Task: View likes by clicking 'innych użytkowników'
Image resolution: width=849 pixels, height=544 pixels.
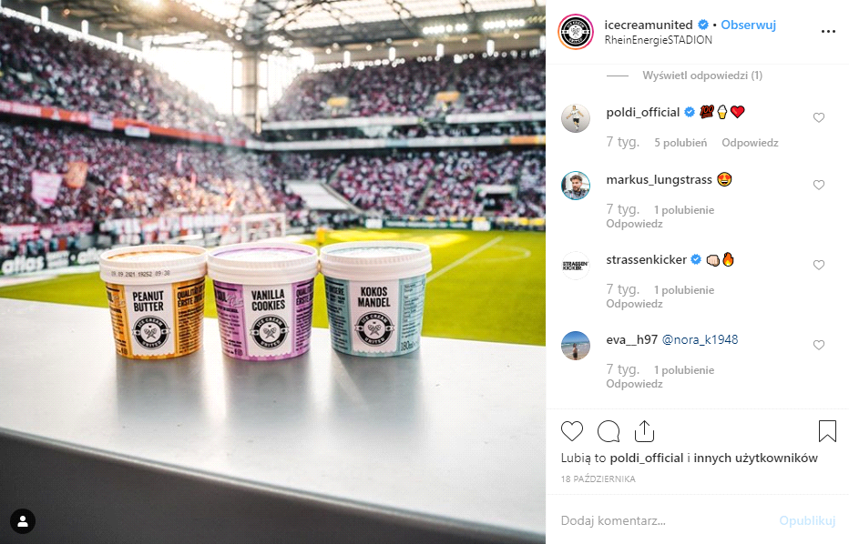Action: (755, 458)
